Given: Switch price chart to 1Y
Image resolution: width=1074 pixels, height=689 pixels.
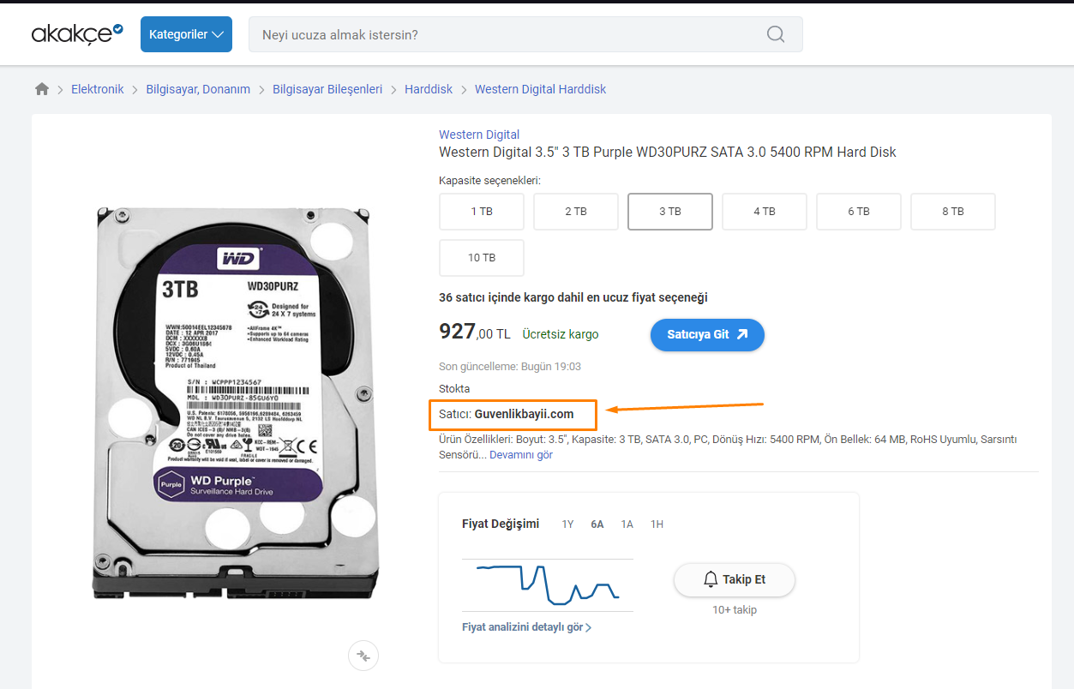Looking at the screenshot, I should [x=567, y=524].
